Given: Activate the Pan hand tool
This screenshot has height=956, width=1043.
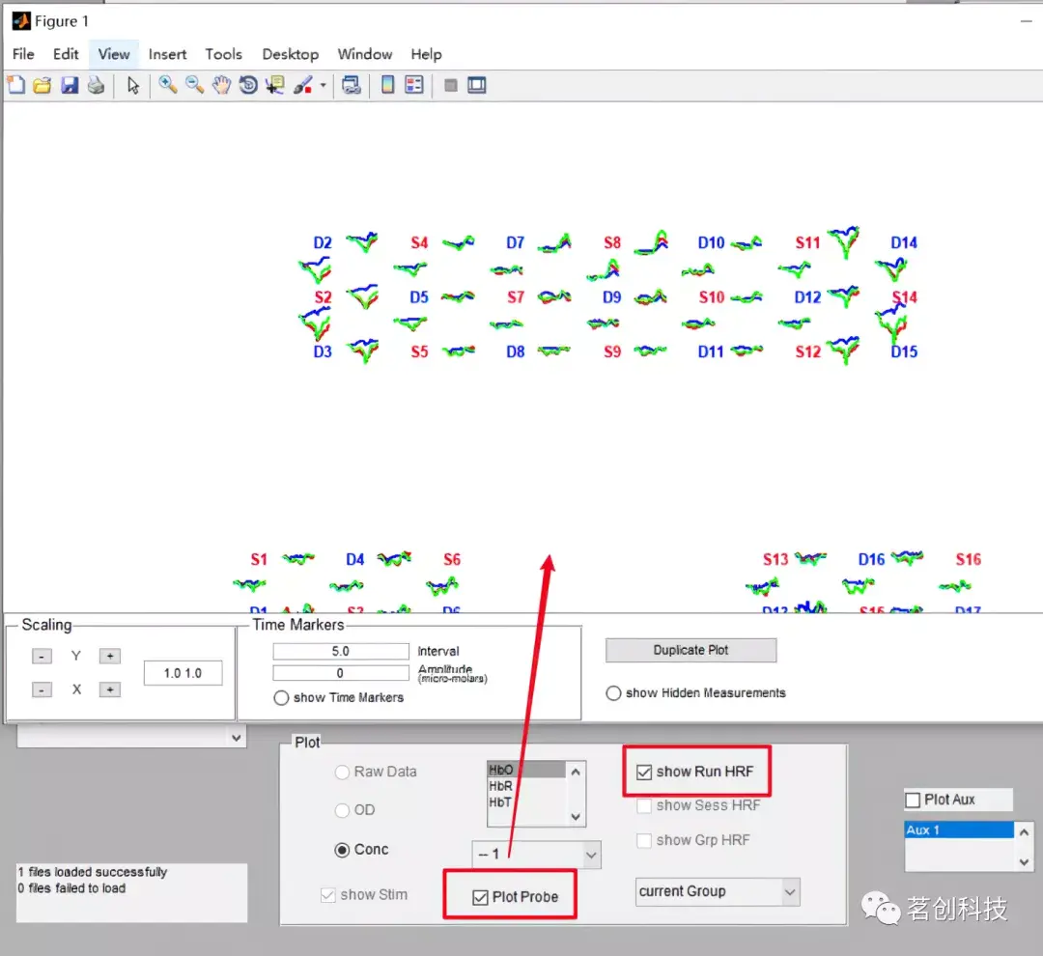Looking at the screenshot, I should [221, 85].
